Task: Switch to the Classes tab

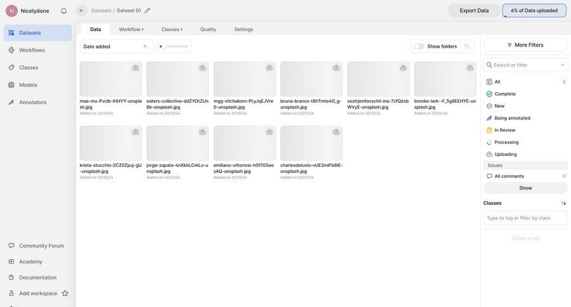Action: pos(172,30)
